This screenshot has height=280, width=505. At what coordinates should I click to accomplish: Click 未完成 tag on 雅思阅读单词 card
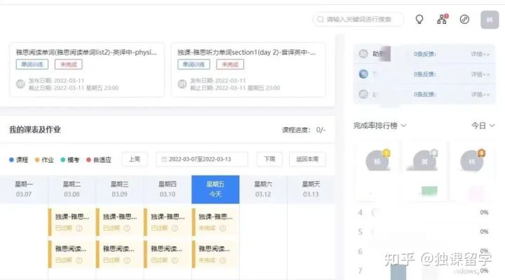tap(68, 65)
